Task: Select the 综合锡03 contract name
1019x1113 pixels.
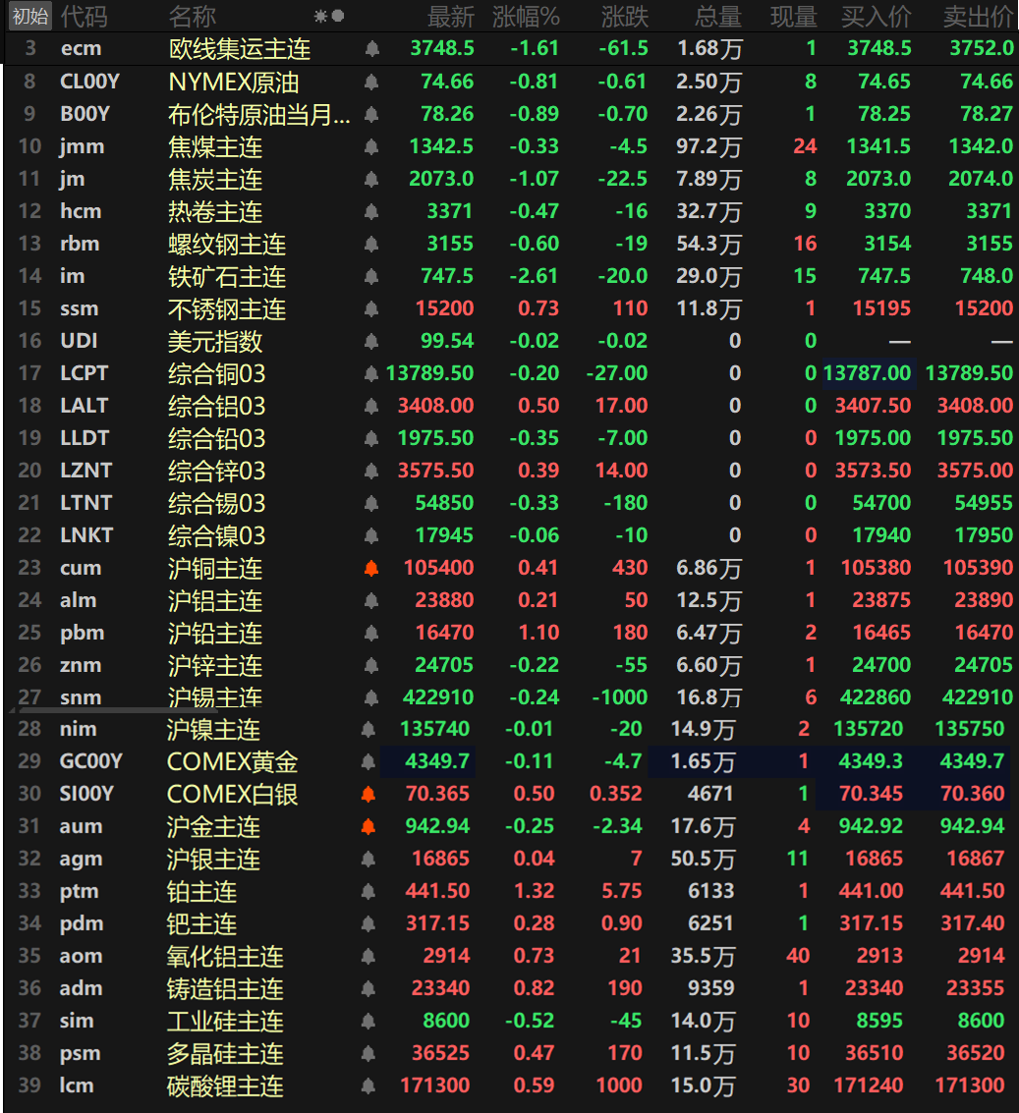Action: coord(216,503)
